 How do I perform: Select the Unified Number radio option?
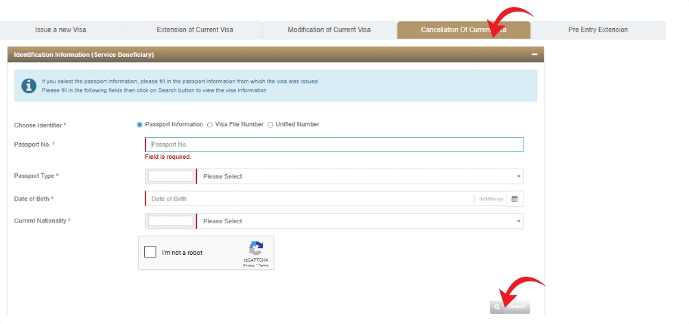270,125
